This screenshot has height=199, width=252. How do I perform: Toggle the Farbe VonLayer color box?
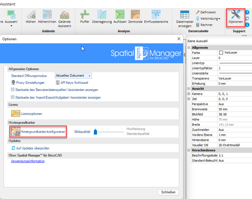point(221,53)
